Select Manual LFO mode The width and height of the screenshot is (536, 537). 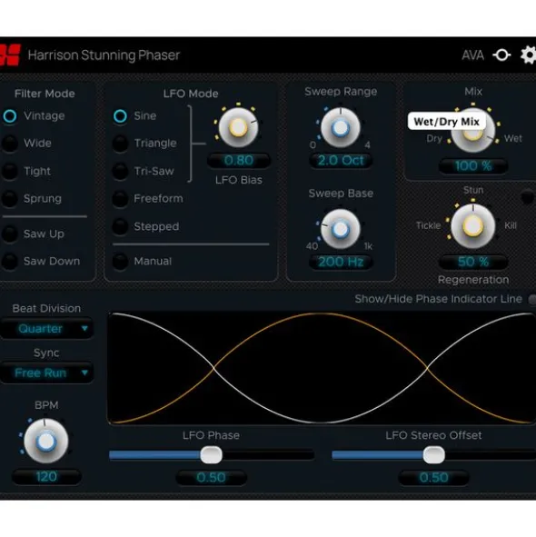coord(120,261)
